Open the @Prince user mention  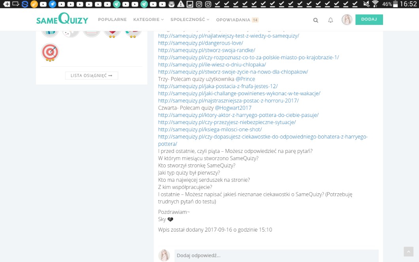(x=245, y=79)
